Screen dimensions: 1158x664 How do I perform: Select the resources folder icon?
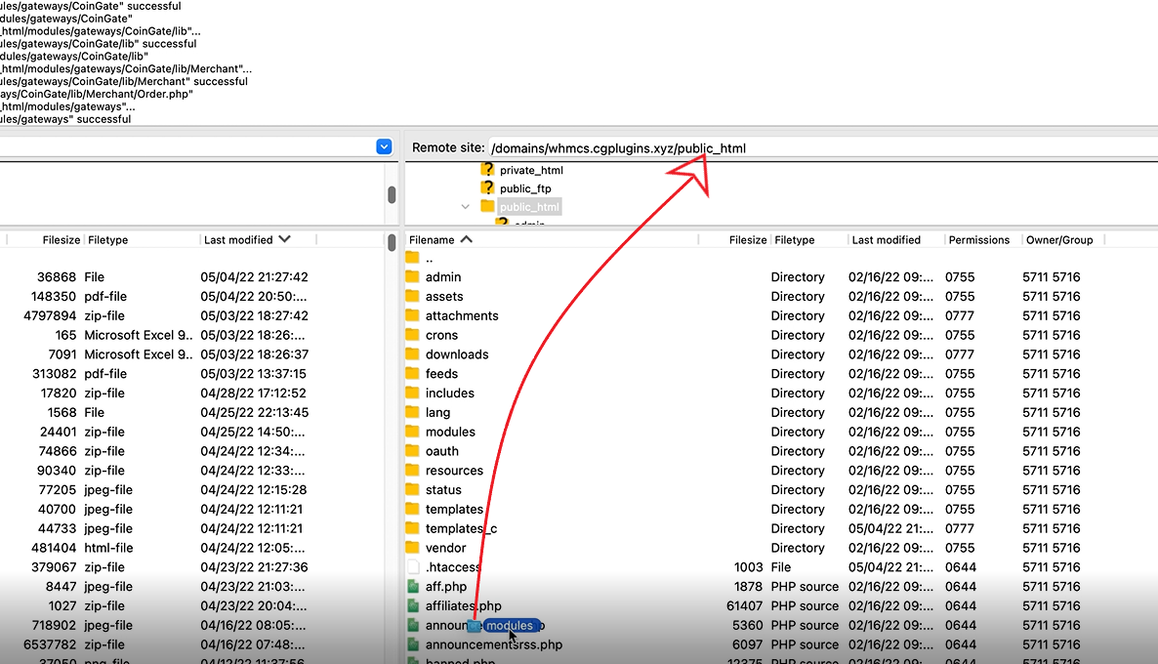pyautogui.click(x=412, y=470)
